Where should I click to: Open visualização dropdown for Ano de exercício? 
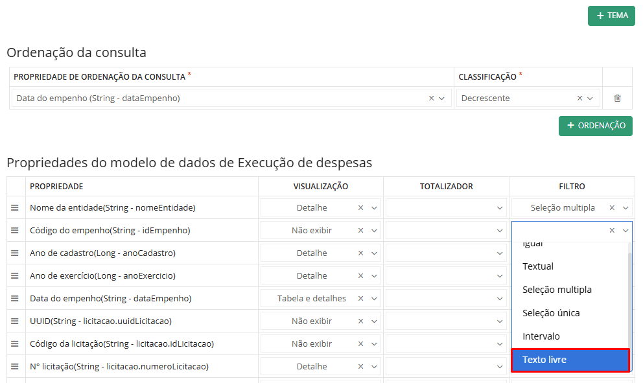click(374, 275)
